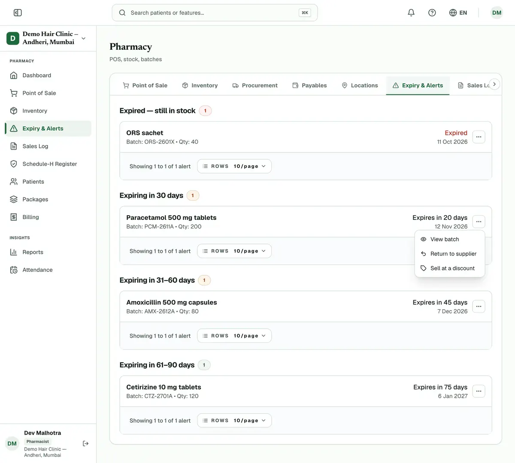This screenshot has width=515, height=463.
Task: Click the globe language icon
Action: click(x=453, y=13)
